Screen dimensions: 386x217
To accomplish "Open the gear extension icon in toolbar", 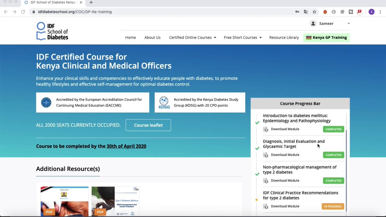I will pyautogui.click(x=342, y=12).
